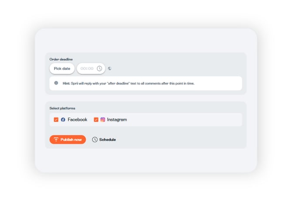Click the bold "Hint:" label
292x201 pixels.
(66, 83)
